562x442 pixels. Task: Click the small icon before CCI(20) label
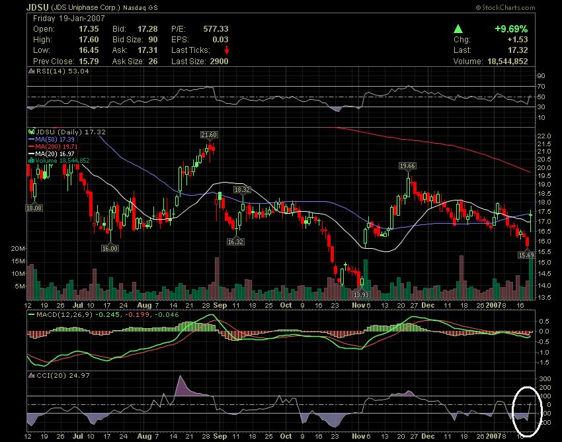32,375
